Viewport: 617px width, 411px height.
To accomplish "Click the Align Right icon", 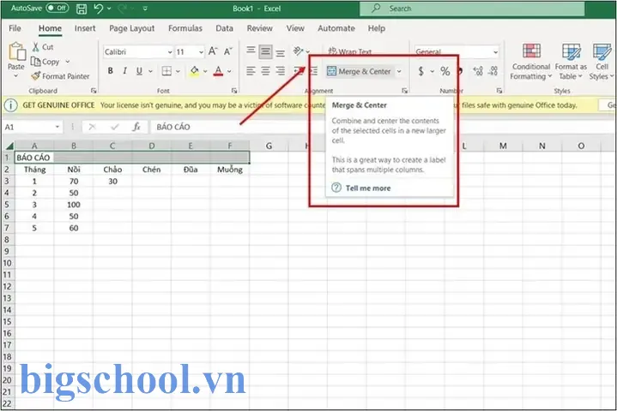I will tap(280, 71).
